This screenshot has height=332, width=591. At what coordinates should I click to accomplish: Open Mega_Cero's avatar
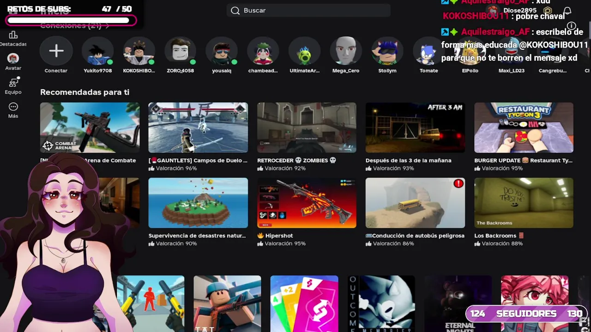pyautogui.click(x=346, y=51)
